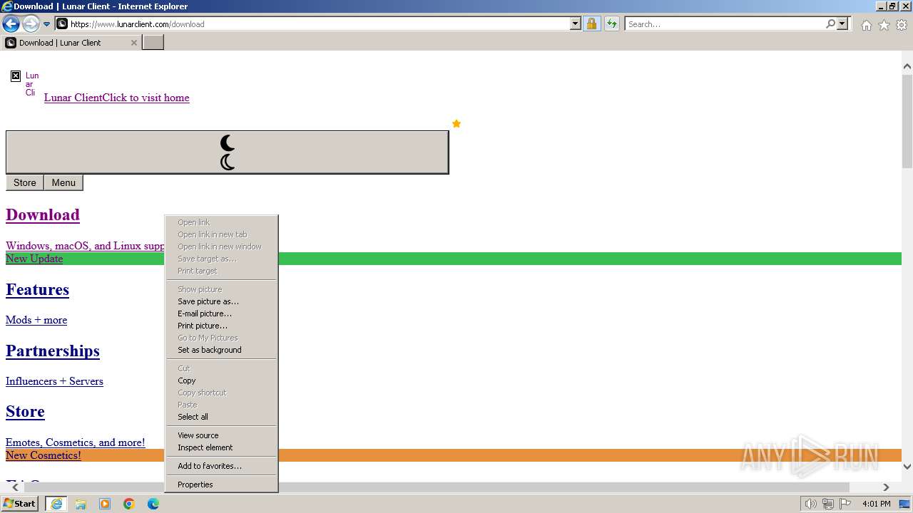The image size is (913, 513).
Task: Click New Cosmetics! orange banner link
Action: point(44,455)
